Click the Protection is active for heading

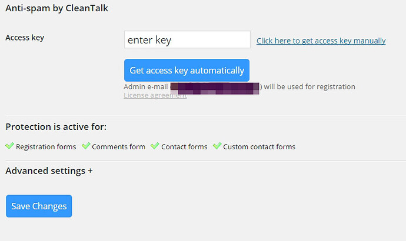tap(56, 126)
